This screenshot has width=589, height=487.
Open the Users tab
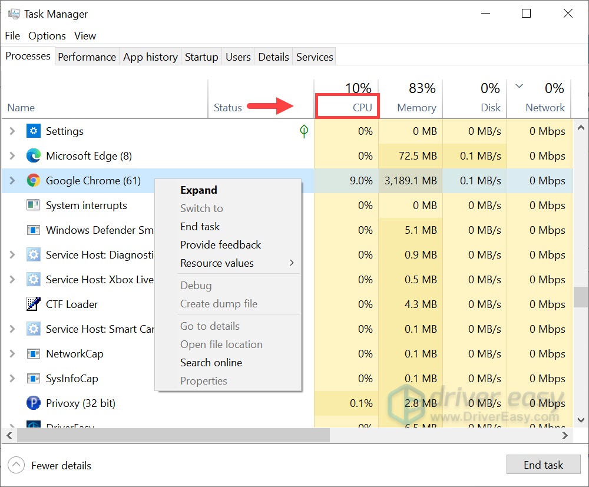tap(238, 57)
